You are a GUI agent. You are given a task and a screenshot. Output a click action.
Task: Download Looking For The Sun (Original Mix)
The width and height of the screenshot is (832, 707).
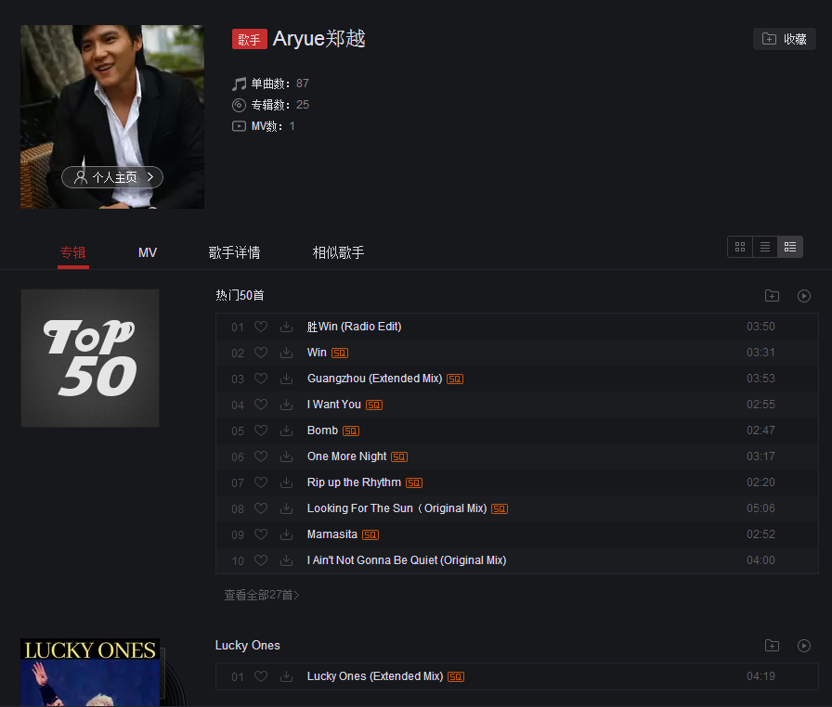(x=287, y=508)
